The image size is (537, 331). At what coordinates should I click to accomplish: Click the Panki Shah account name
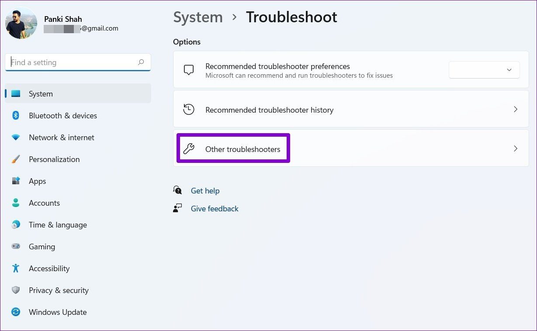tap(63, 19)
